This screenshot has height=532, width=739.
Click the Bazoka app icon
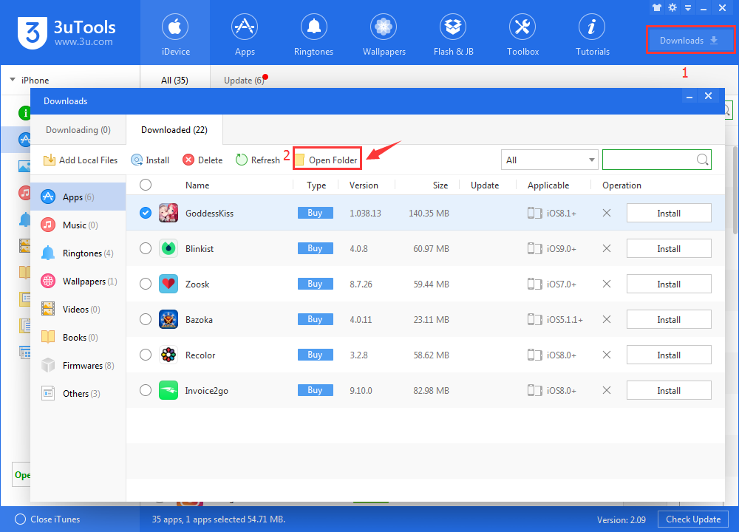point(168,319)
